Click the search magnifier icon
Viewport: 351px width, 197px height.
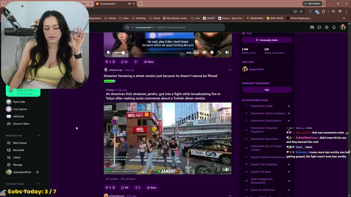tap(127, 27)
